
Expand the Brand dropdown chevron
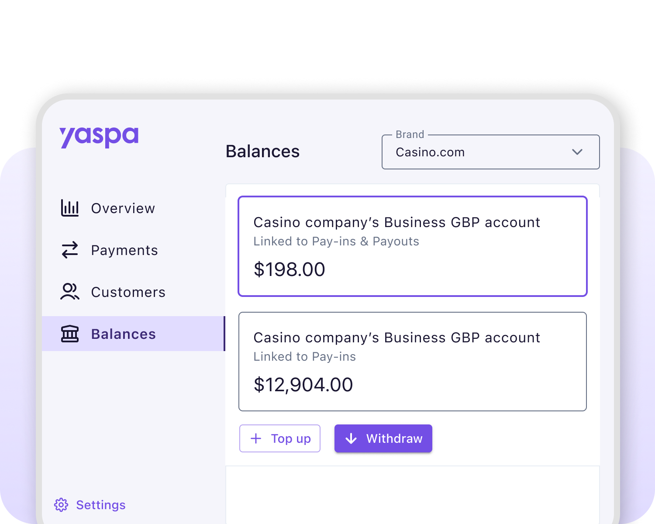pos(577,152)
